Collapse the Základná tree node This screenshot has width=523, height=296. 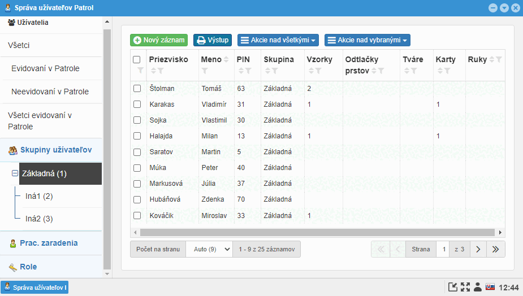pos(15,173)
